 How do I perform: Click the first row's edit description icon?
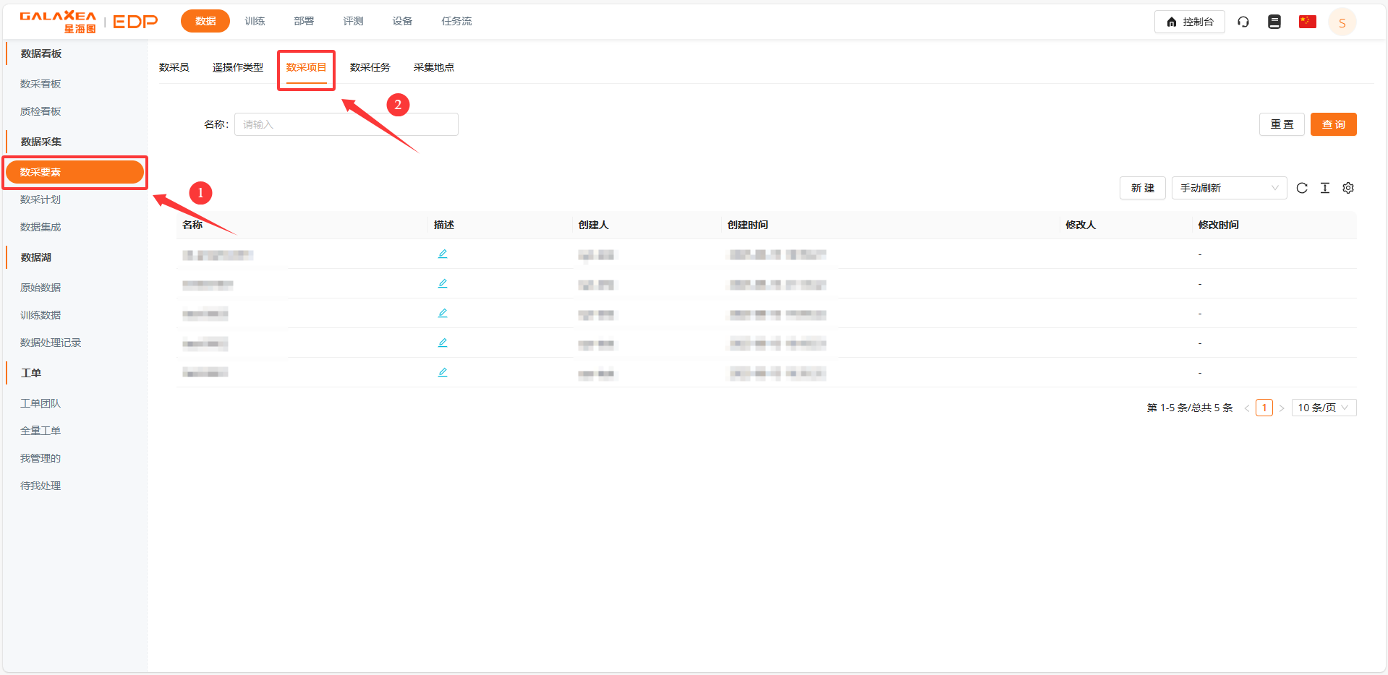pyautogui.click(x=443, y=254)
